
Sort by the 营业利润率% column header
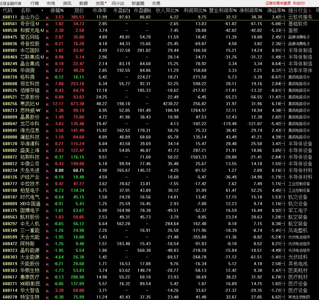223,10
